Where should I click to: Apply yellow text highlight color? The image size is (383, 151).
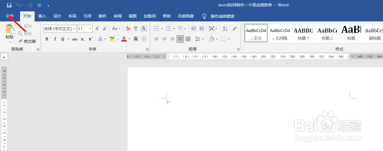click(x=112, y=39)
